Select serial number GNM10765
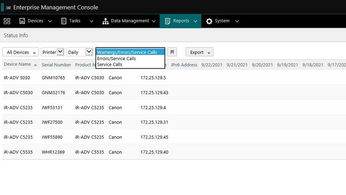Viewport: 346px width, 195px height. [x=53, y=78]
